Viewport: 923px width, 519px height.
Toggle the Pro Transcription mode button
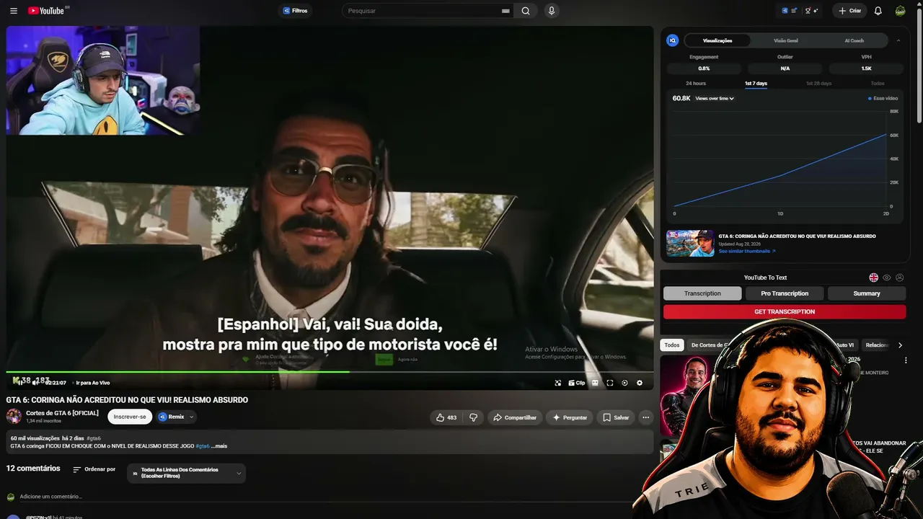785,293
